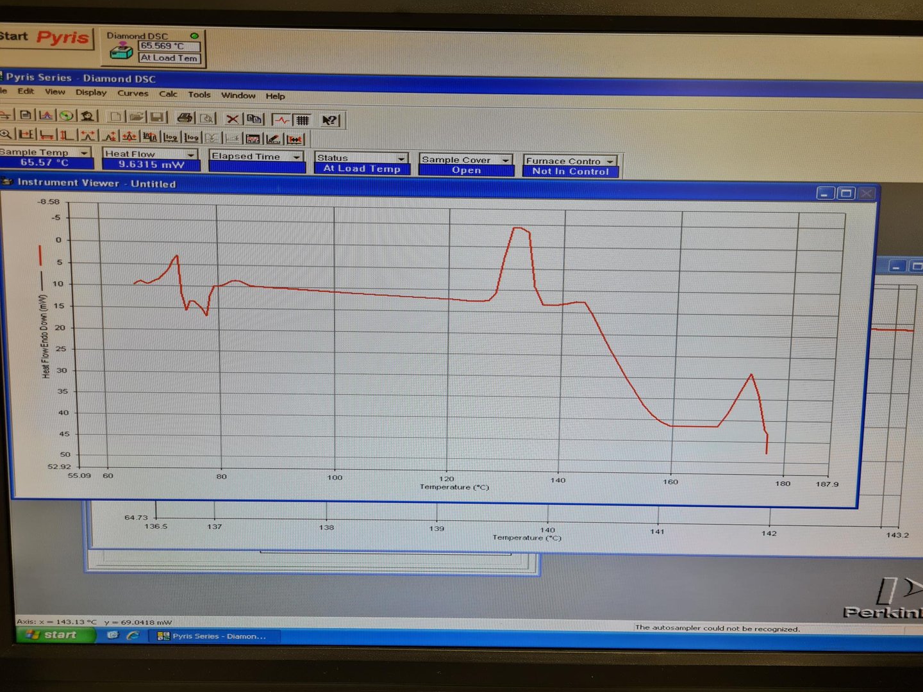The image size is (923, 692).
Task: Click the Start Pyris button
Action: [x=46, y=38]
